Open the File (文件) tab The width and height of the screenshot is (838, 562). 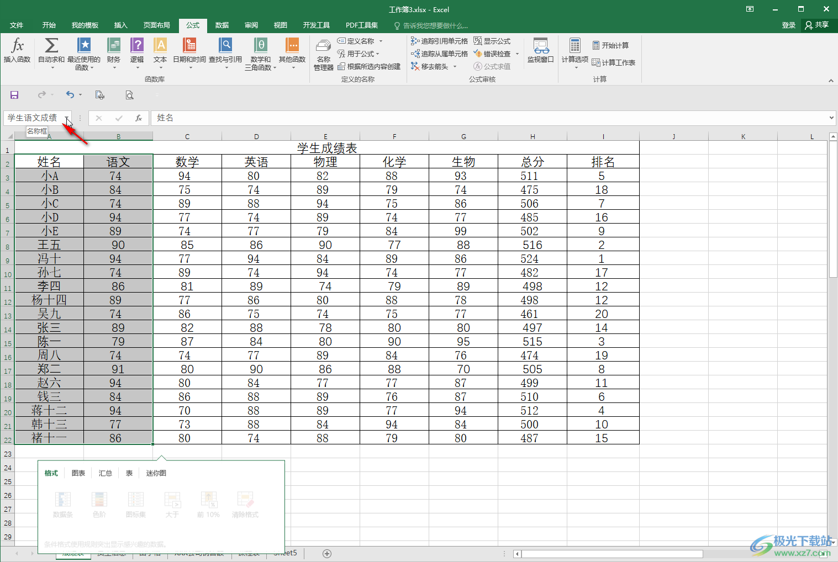(x=17, y=25)
